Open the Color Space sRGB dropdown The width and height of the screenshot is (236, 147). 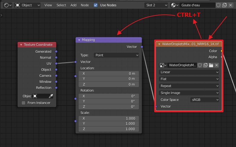point(204,100)
